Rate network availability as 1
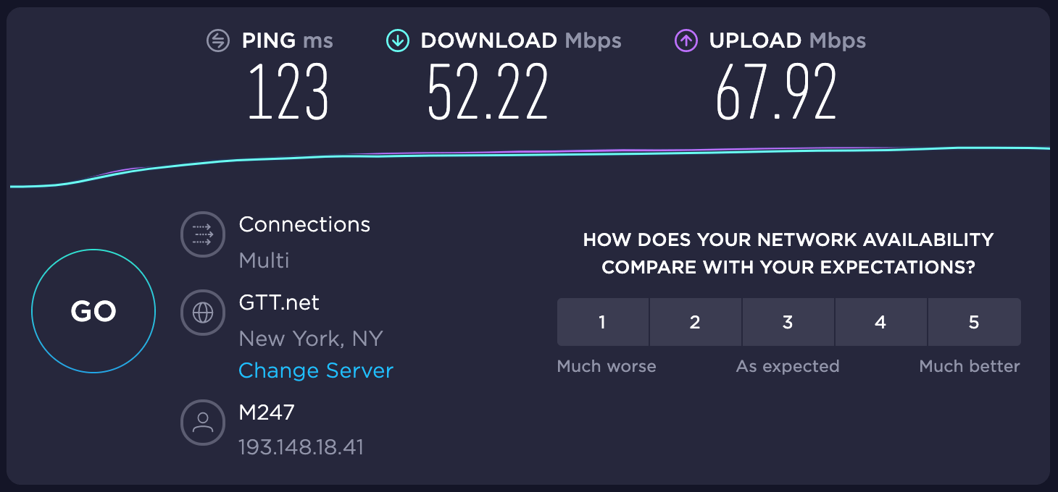The width and height of the screenshot is (1058, 492). click(x=602, y=322)
